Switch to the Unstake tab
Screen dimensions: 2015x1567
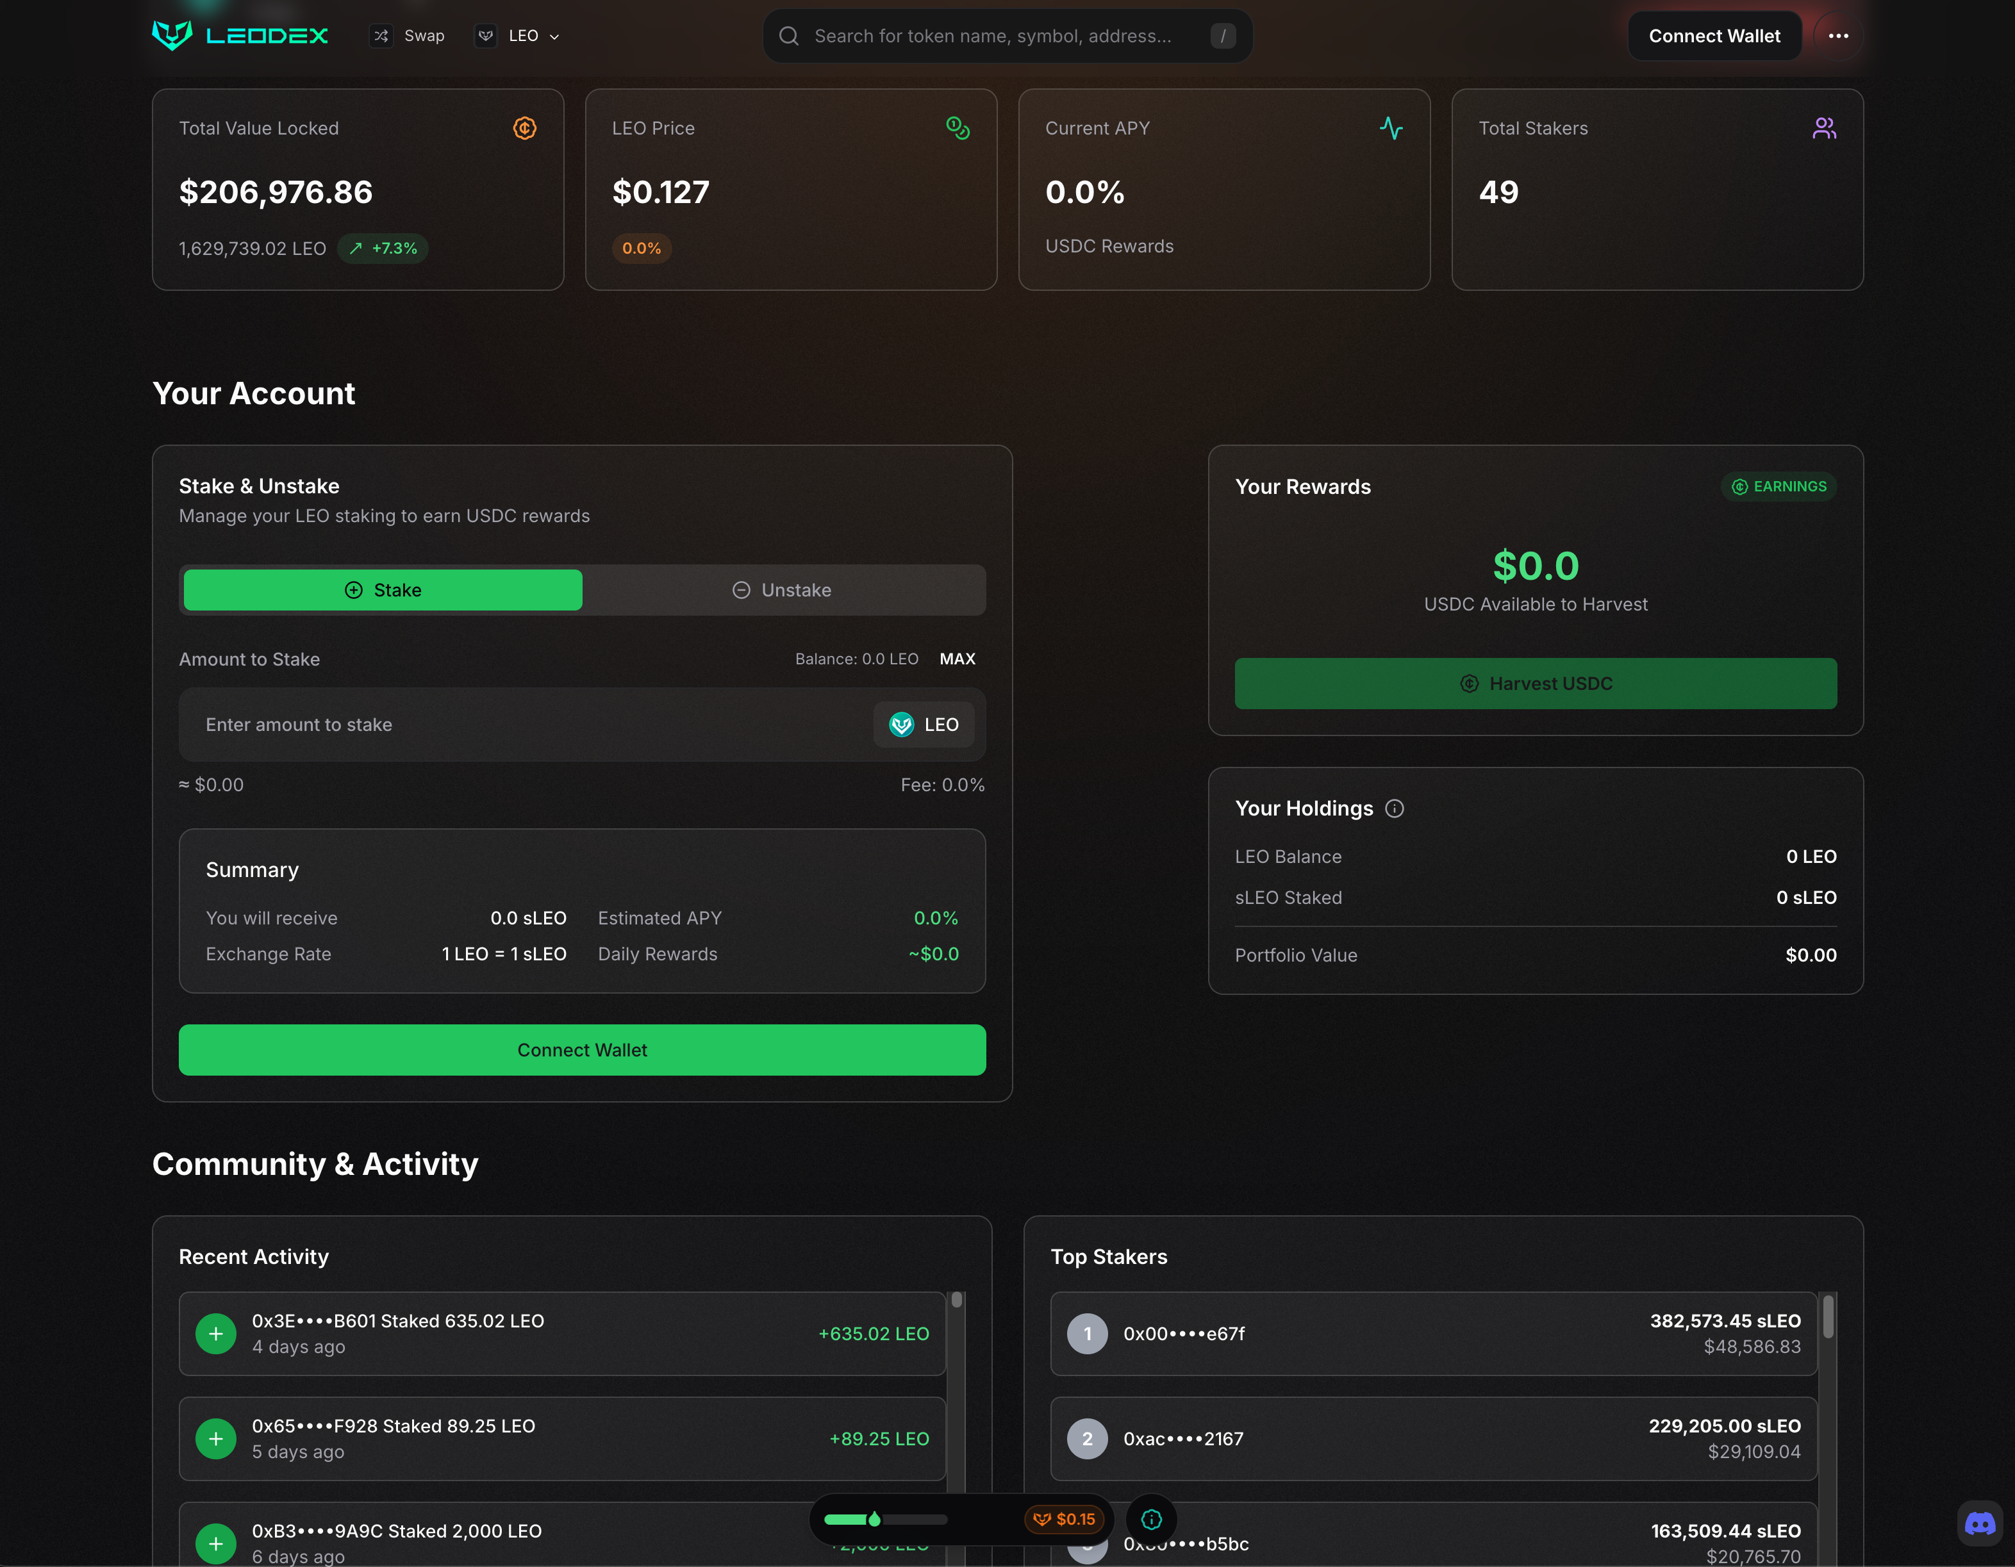tap(783, 590)
